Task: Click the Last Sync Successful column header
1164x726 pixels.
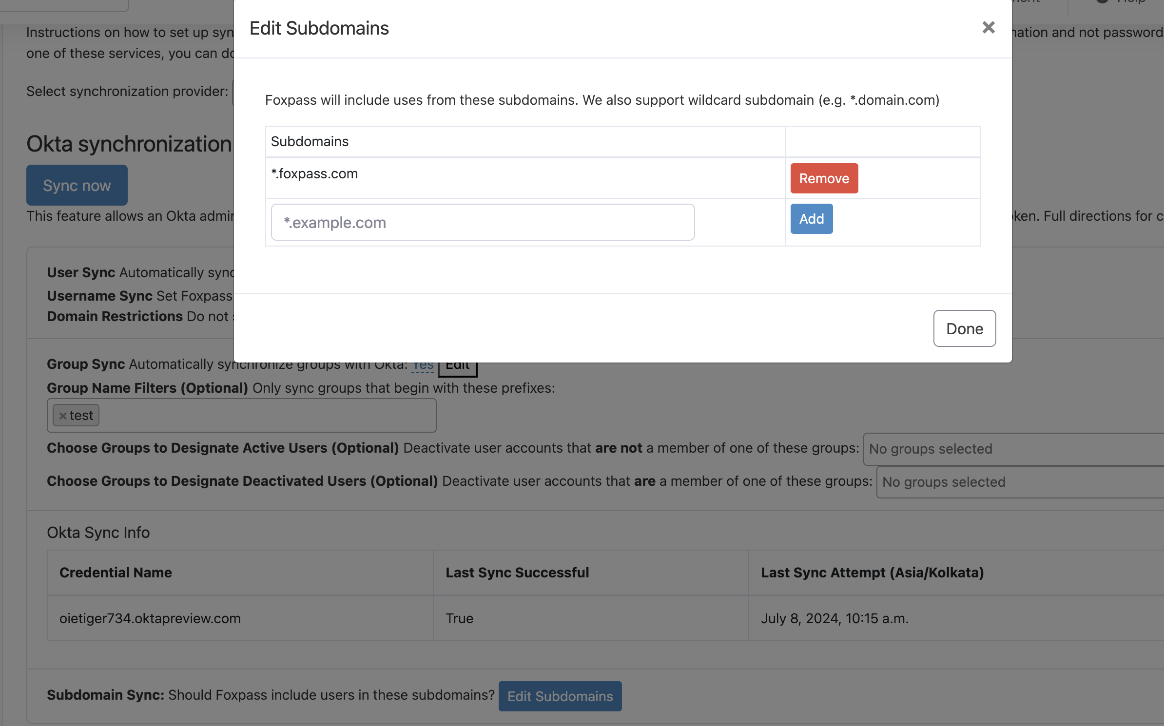Action: tap(591, 573)
